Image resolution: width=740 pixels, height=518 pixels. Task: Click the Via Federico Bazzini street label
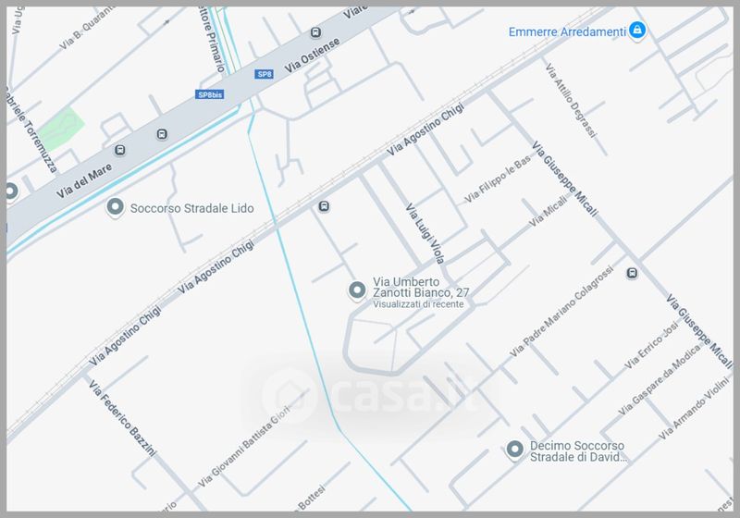tap(122, 418)
